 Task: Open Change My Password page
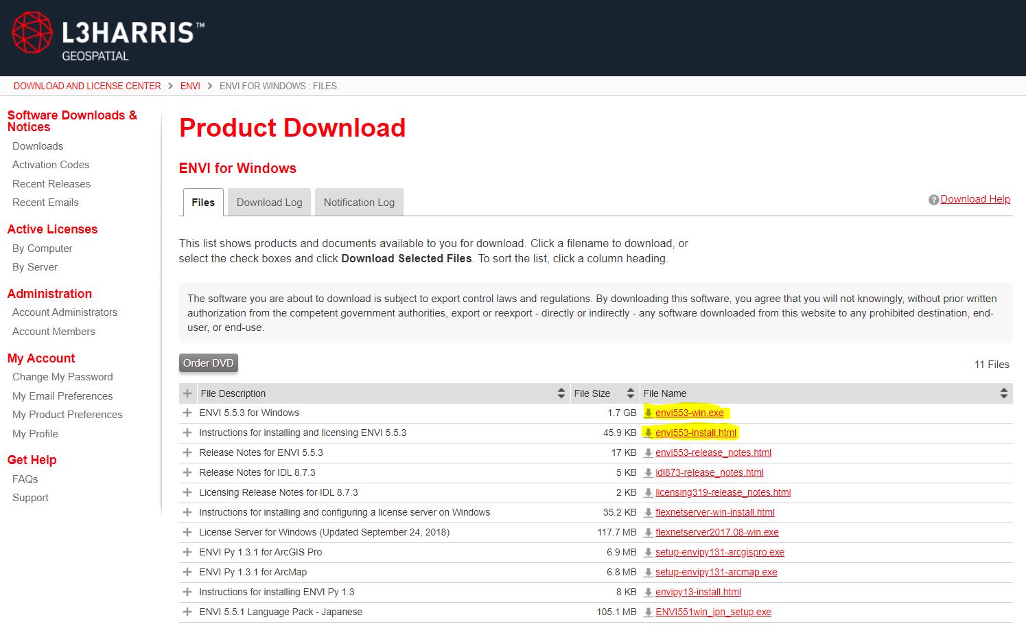tap(62, 377)
